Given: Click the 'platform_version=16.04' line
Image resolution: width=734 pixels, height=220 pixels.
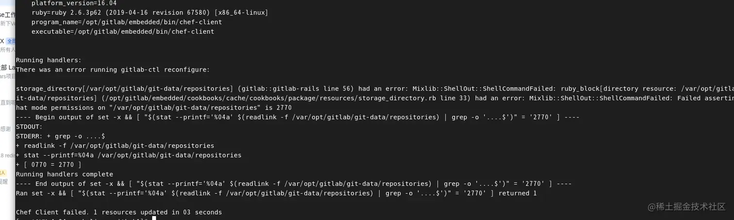Looking at the screenshot, I should pyautogui.click(x=74, y=3).
